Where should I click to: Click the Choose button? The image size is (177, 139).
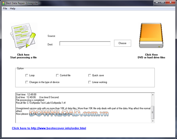point(123,43)
